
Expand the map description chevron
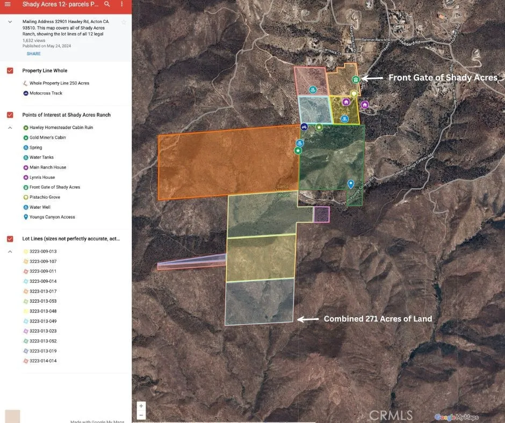pyautogui.click(x=10, y=22)
